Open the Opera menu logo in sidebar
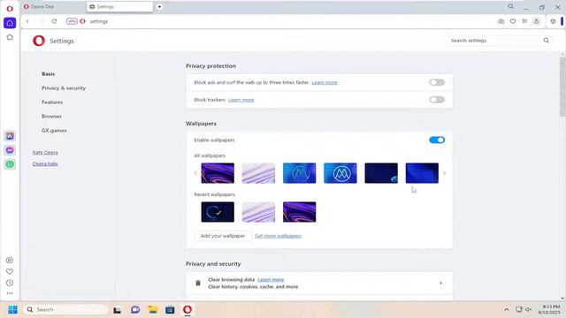This screenshot has height=318, width=566. coord(10,9)
